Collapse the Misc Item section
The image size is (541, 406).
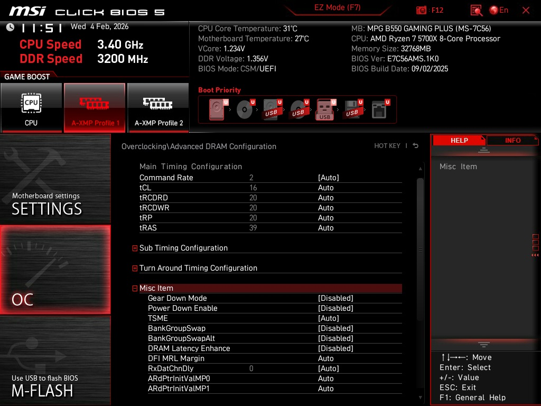coord(135,288)
